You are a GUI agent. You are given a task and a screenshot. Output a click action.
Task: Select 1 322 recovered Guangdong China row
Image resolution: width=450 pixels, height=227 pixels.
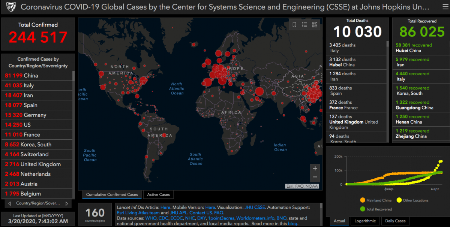(420, 105)
